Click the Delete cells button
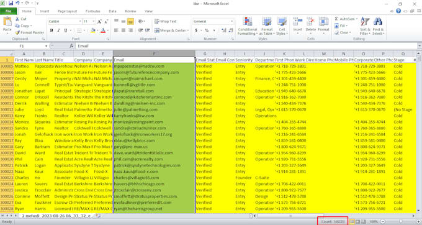Screen dimensions: 422x225 click(x=310, y=25)
